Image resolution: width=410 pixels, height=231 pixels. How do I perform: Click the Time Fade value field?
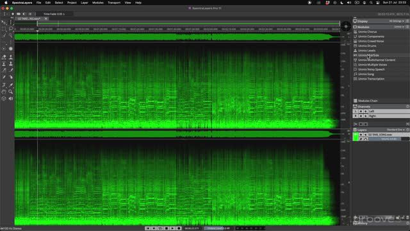click(x=54, y=14)
